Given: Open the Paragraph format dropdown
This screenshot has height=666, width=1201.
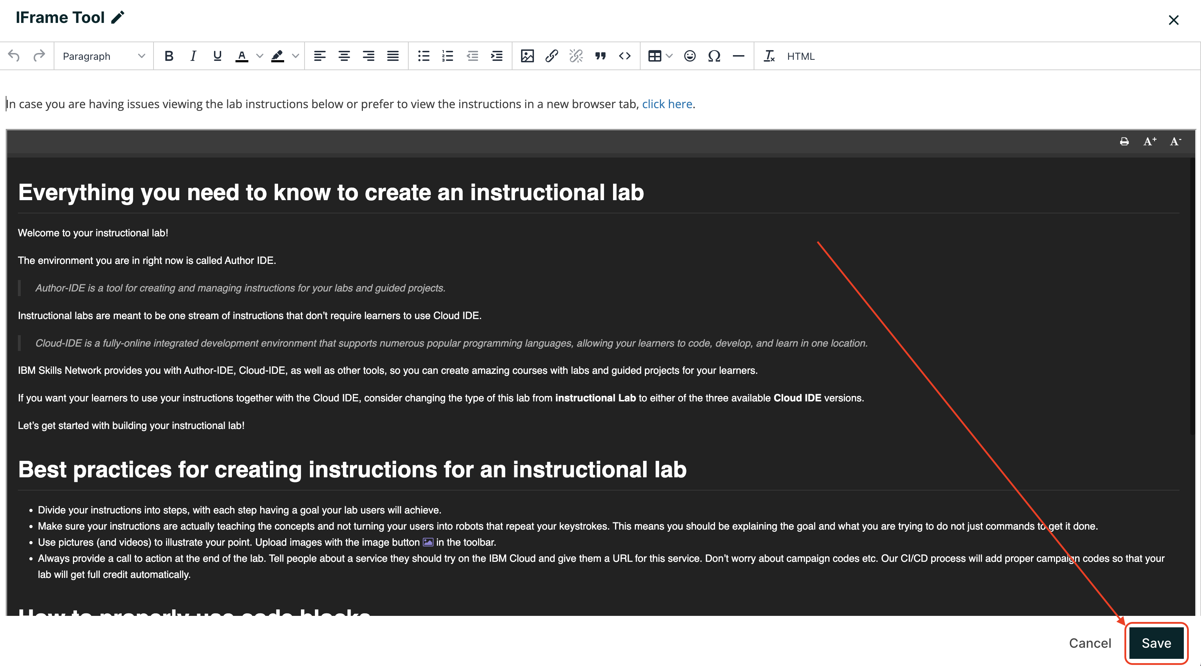Looking at the screenshot, I should [103, 56].
